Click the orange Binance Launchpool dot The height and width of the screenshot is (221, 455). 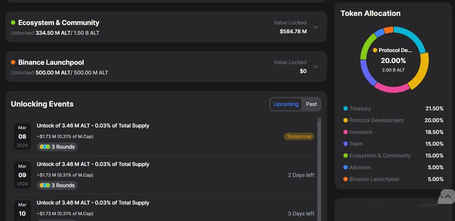(x=13, y=62)
